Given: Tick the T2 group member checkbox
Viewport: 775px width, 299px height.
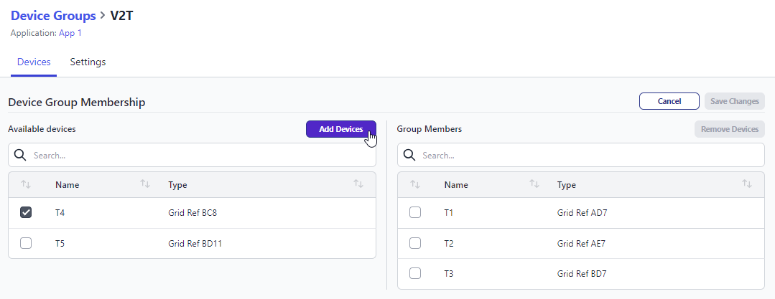Looking at the screenshot, I should pyautogui.click(x=415, y=243).
